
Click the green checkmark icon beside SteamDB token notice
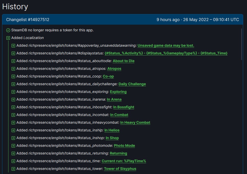(8, 30)
